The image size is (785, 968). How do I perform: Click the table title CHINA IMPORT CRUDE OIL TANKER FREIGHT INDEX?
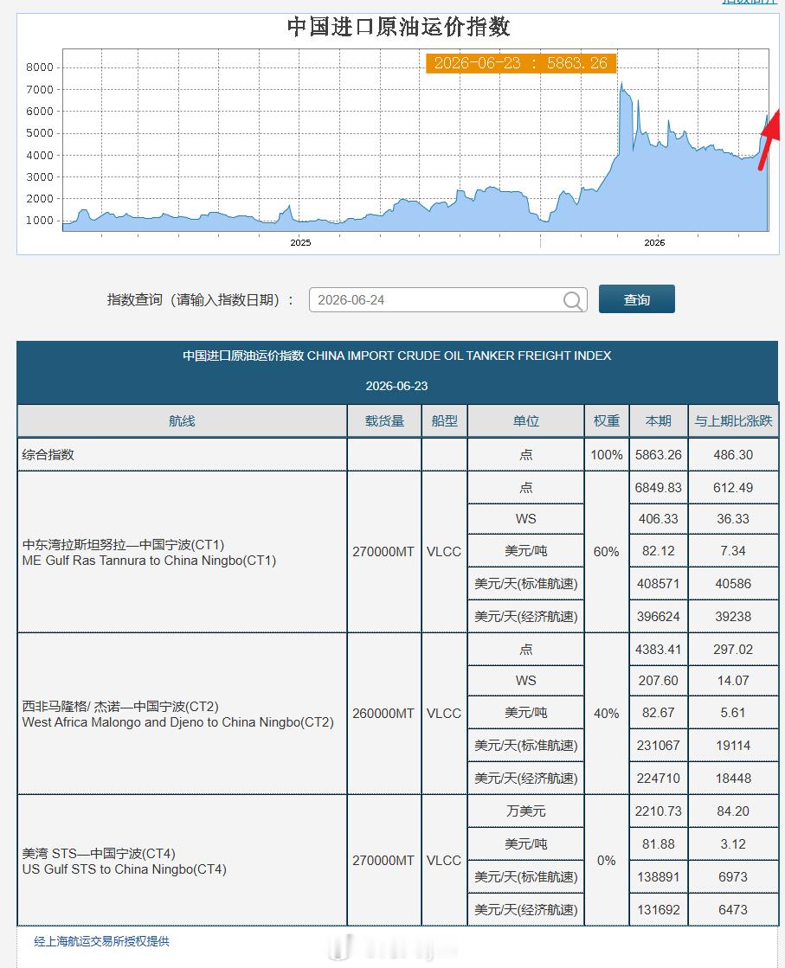[x=397, y=356]
